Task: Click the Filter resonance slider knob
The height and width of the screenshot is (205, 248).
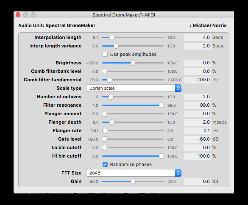Action: (x=161, y=105)
